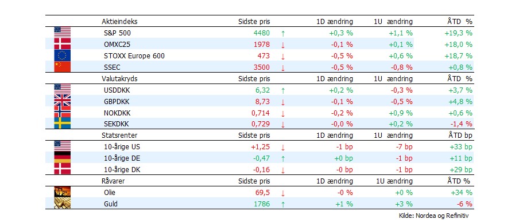Click the Chinese flag next to SSEC
The image size is (519, 223).
(62, 67)
